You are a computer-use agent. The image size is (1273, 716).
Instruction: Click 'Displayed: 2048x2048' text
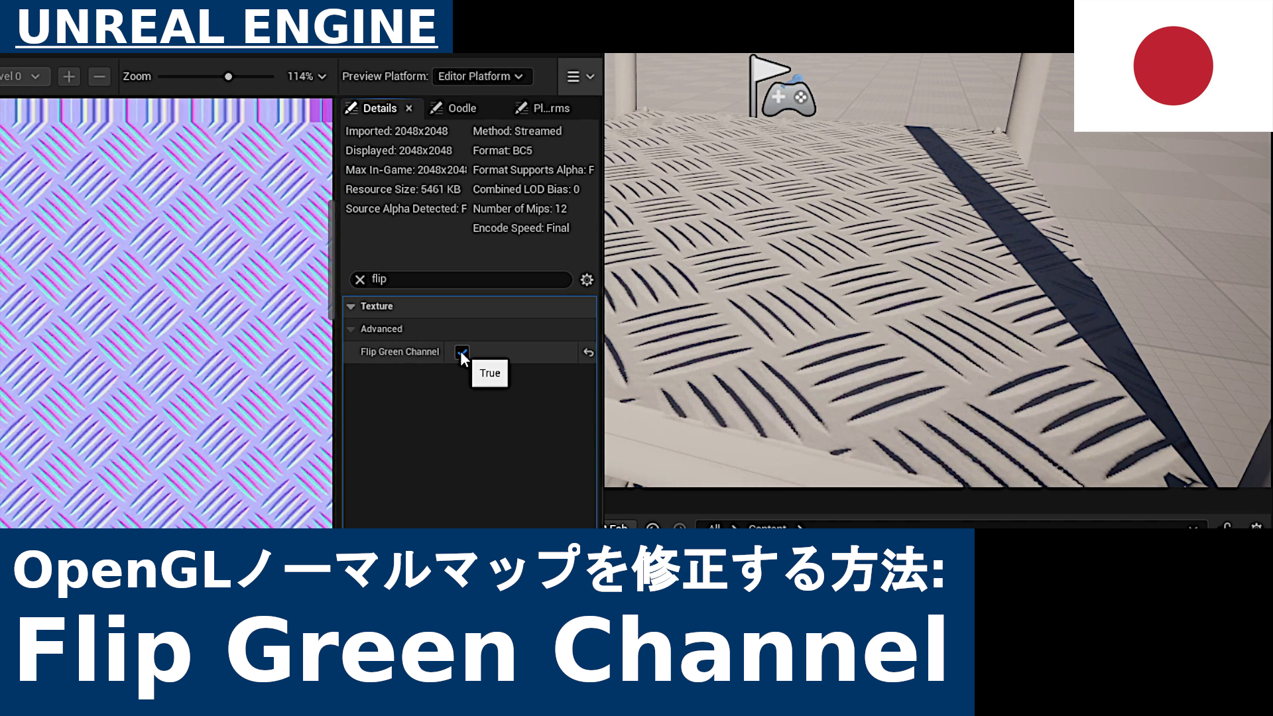point(398,150)
